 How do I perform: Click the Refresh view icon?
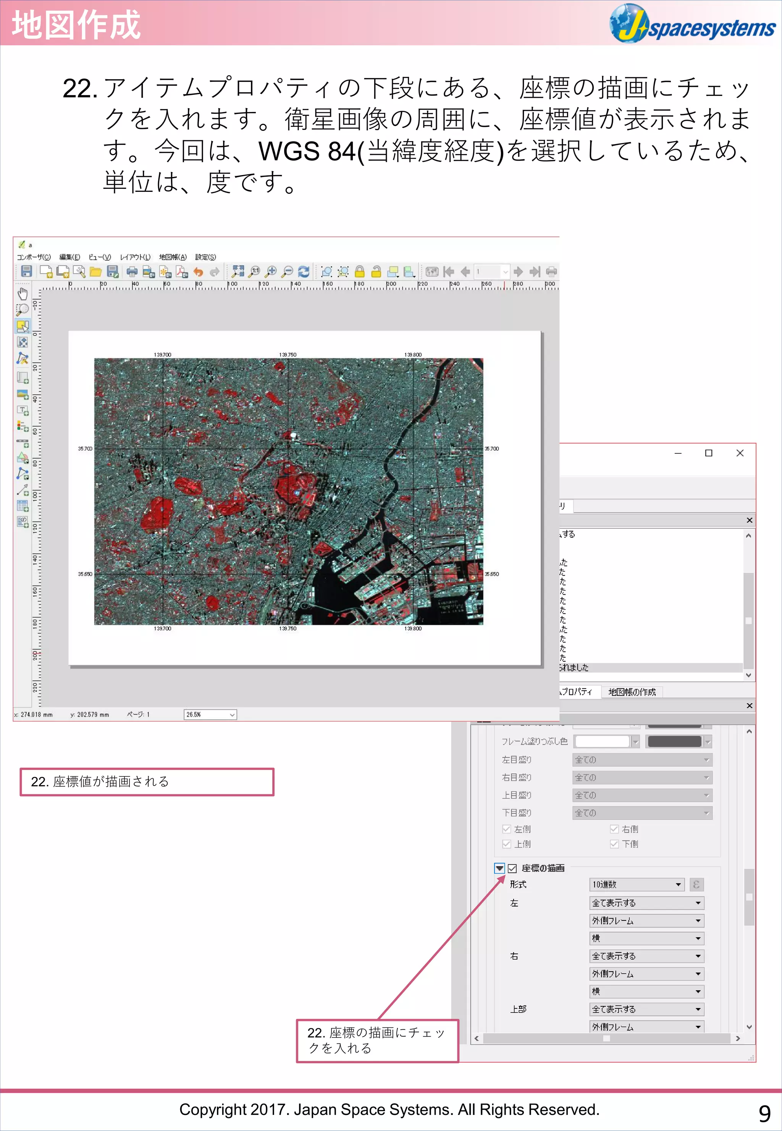pyautogui.click(x=304, y=271)
